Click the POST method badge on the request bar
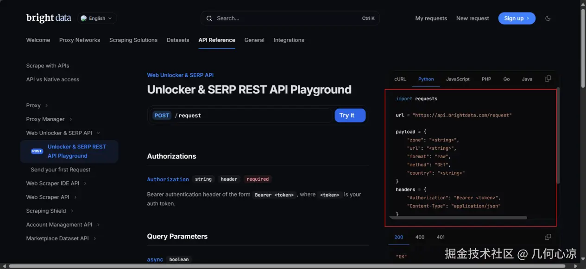The image size is (586, 269). (162, 116)
